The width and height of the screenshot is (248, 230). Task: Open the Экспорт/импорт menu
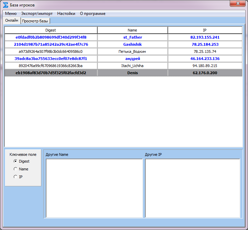37,14
